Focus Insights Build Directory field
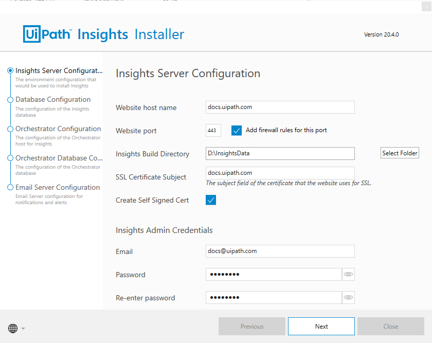The width and height of the screenshot is (432, 343). click(x=280, y=153)
